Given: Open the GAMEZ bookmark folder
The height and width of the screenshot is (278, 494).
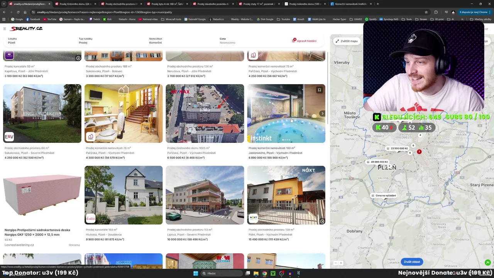Looking at the screenshot, I should [x=355, y=19].
